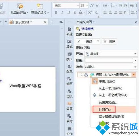Viewport: 139px width, 136px height.
Task: Open the font size 18 dropdown
Action: (x=87, y=6)
